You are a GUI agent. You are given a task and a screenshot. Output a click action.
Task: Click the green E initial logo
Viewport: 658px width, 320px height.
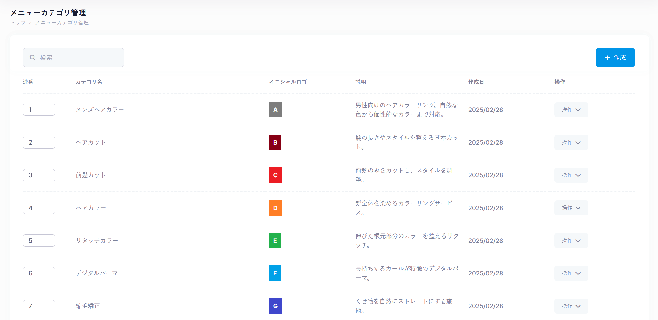point(275,241)
